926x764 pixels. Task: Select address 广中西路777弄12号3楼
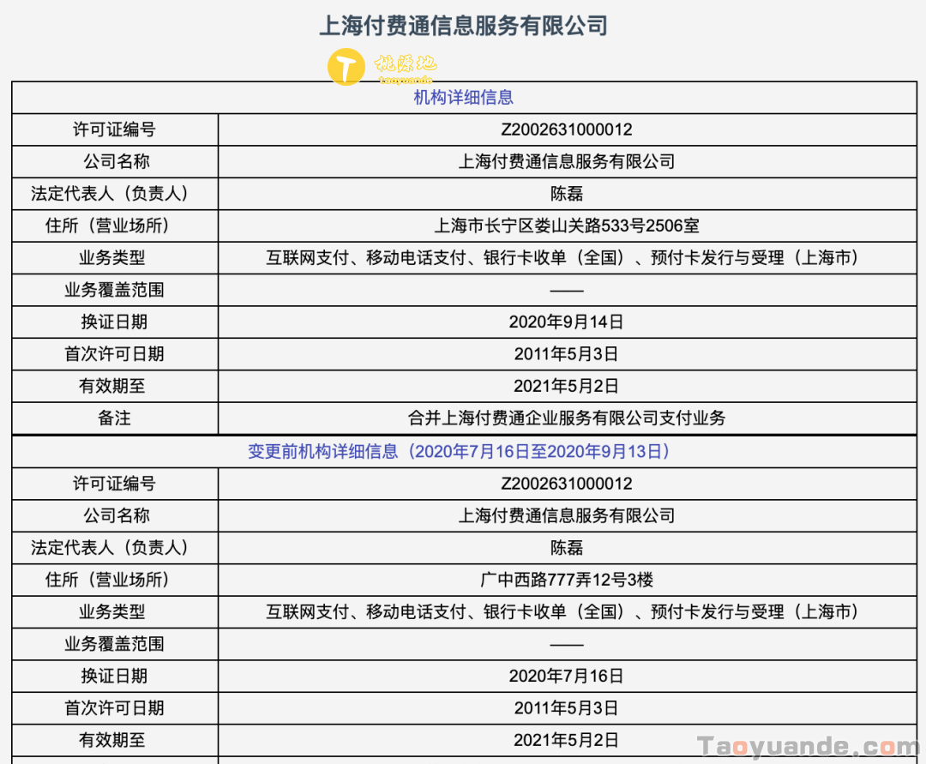(567, 580)
